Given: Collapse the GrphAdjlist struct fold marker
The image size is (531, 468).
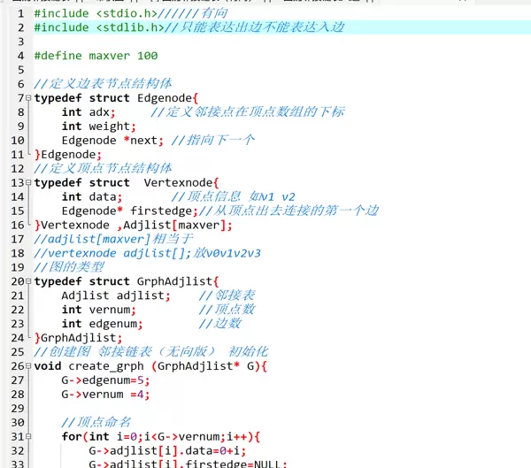Looking at the screenshot, I should pos(29,281).
